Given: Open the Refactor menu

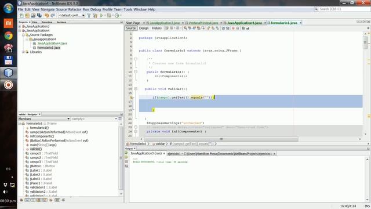Looking at the screenshot, I should click(x=75, y=9).
